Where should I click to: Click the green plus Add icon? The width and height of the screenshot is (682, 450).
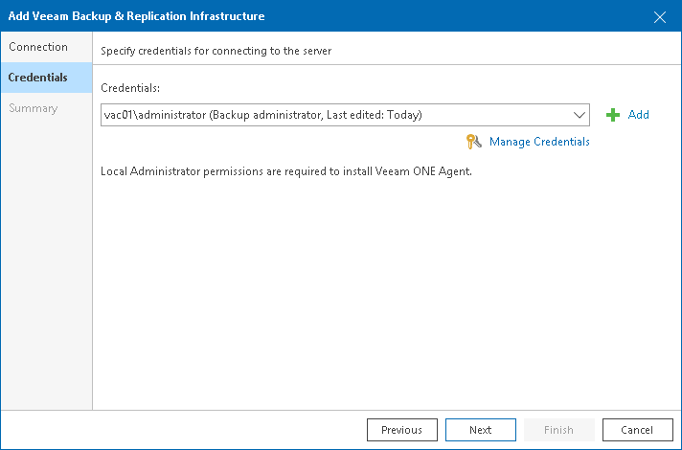pyautogui.click(x=613, y=115)
